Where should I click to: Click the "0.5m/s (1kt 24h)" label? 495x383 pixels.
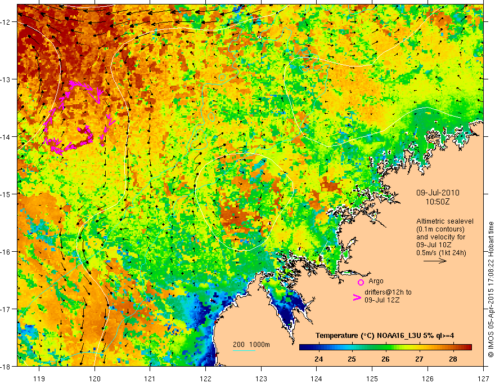441,253
